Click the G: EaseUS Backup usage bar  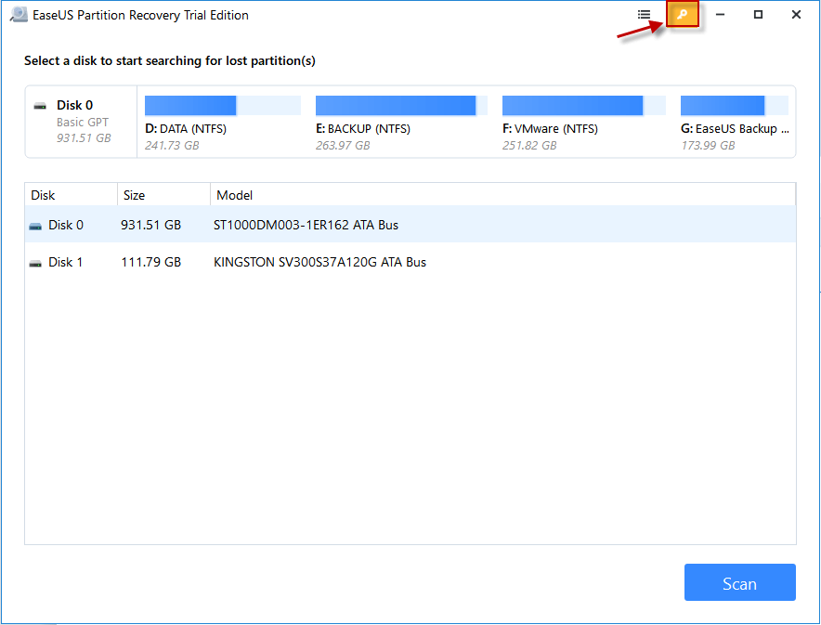pyautogui.click(x=735, y=105)
